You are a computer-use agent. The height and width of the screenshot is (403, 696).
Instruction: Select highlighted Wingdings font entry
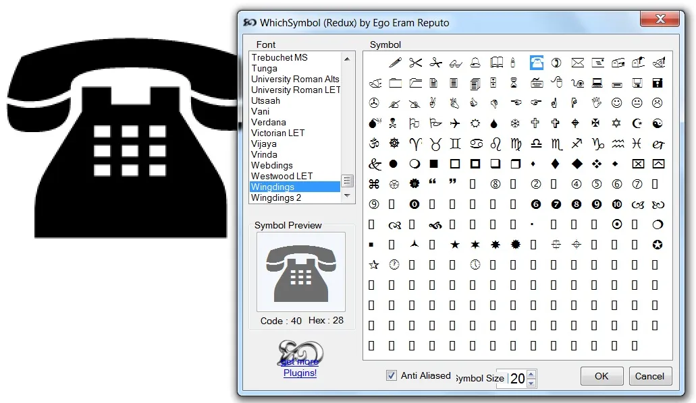coord(295,187)
